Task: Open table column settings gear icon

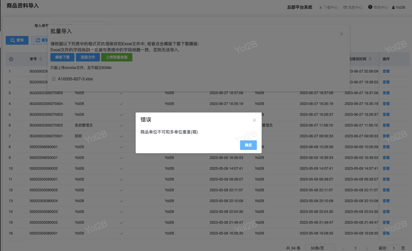Action: point(11,59)
